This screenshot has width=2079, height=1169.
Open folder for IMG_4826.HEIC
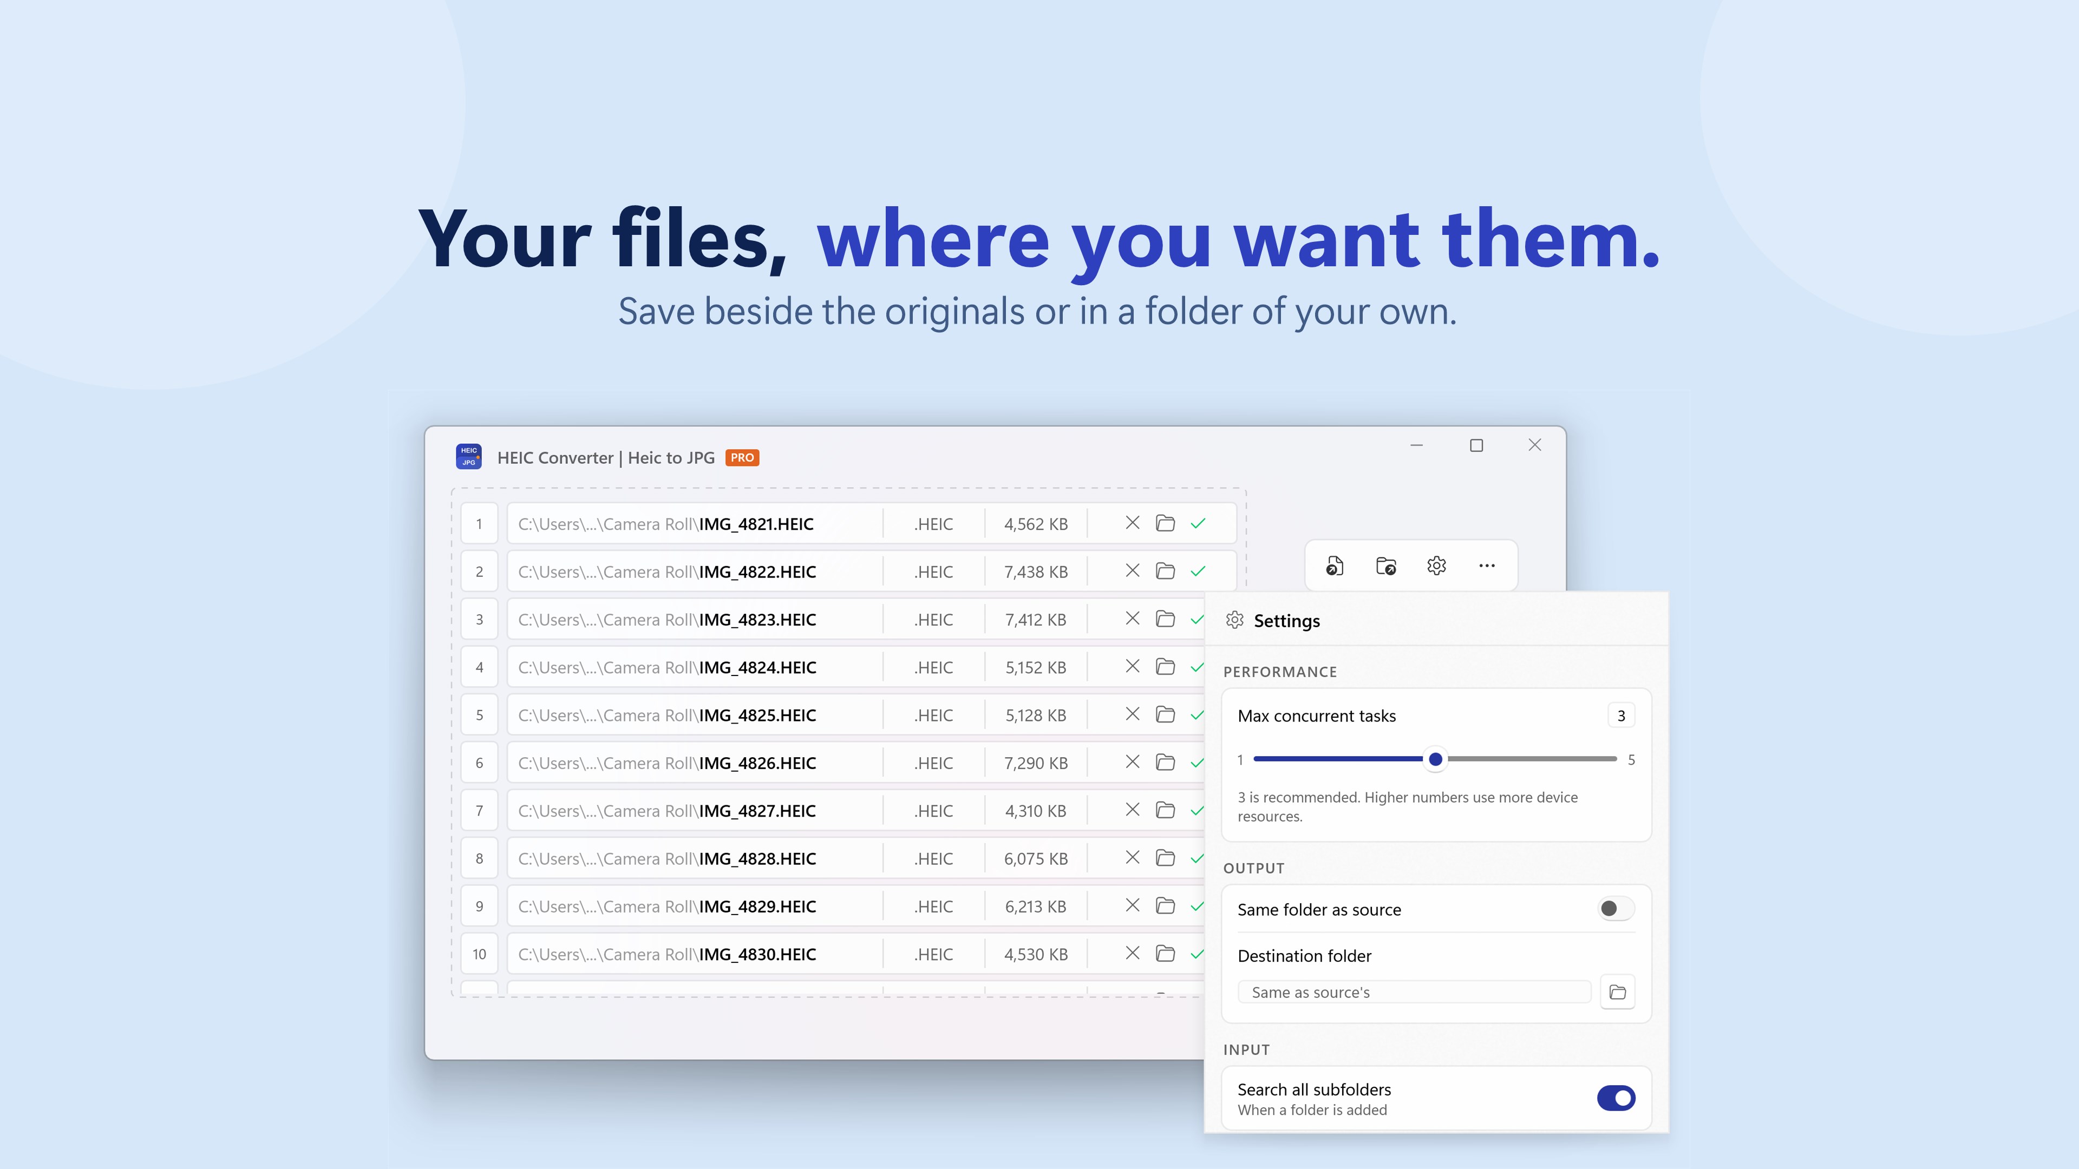pos(1166,761)
